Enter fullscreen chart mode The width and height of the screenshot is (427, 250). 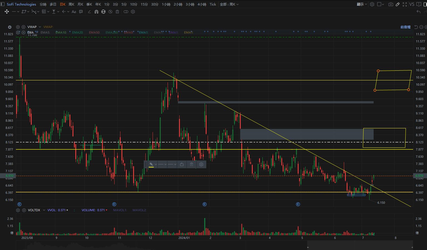pos(405,4)
